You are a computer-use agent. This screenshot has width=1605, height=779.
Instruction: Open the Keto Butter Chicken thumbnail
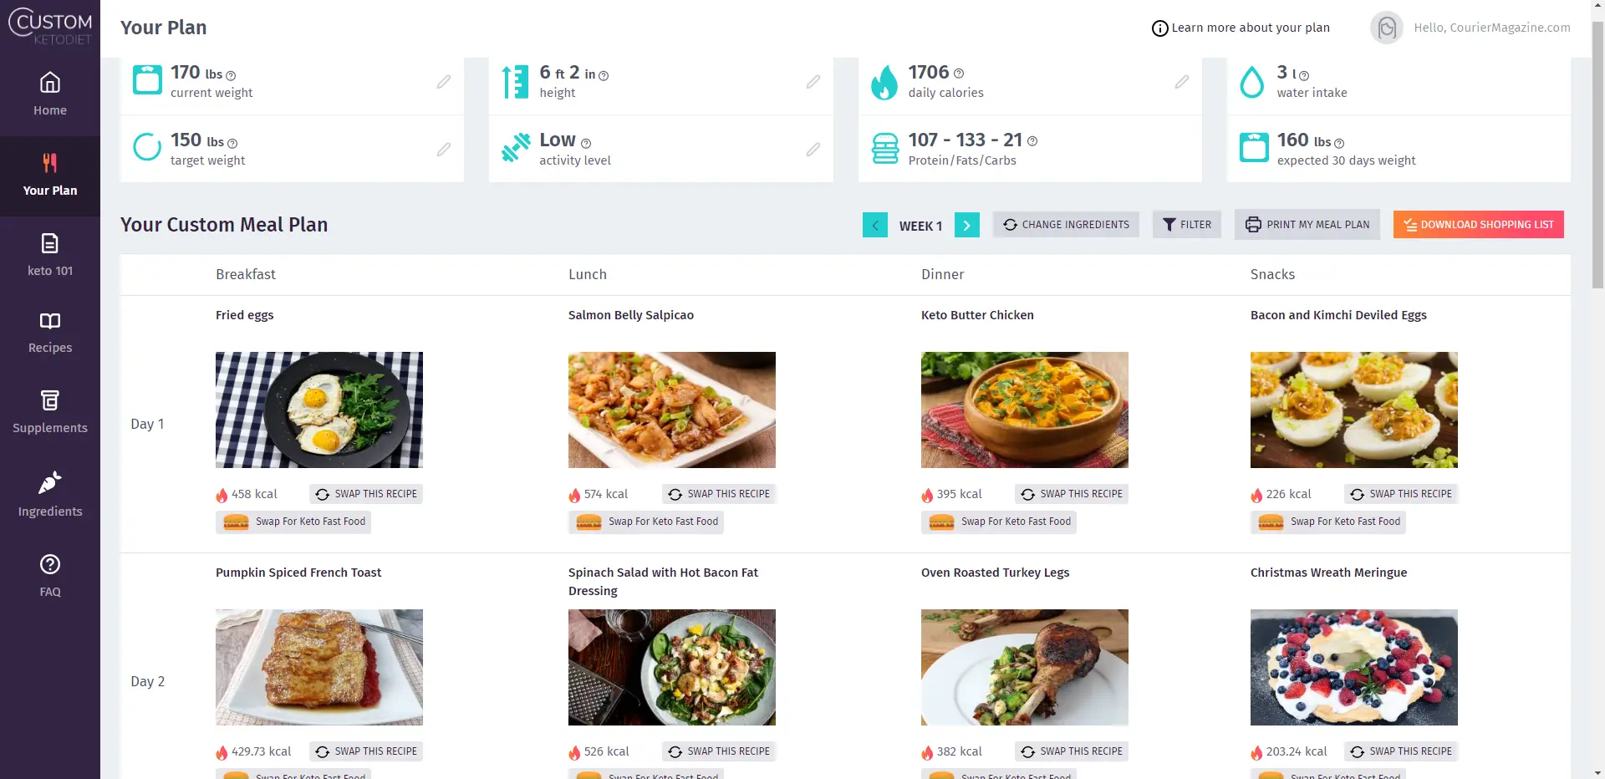click(1025, 410)
